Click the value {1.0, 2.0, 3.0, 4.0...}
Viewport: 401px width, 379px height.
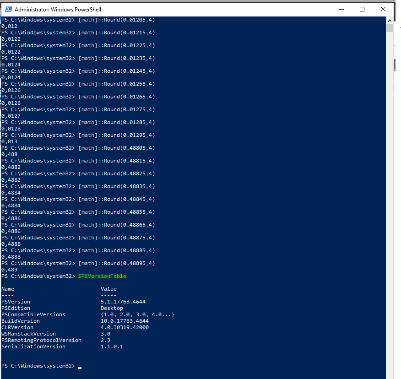137,314
